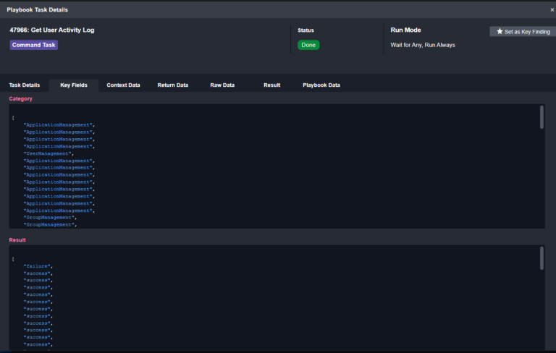
Task: Click the purple Command Task badge
Action: click(x=33, y=45)
